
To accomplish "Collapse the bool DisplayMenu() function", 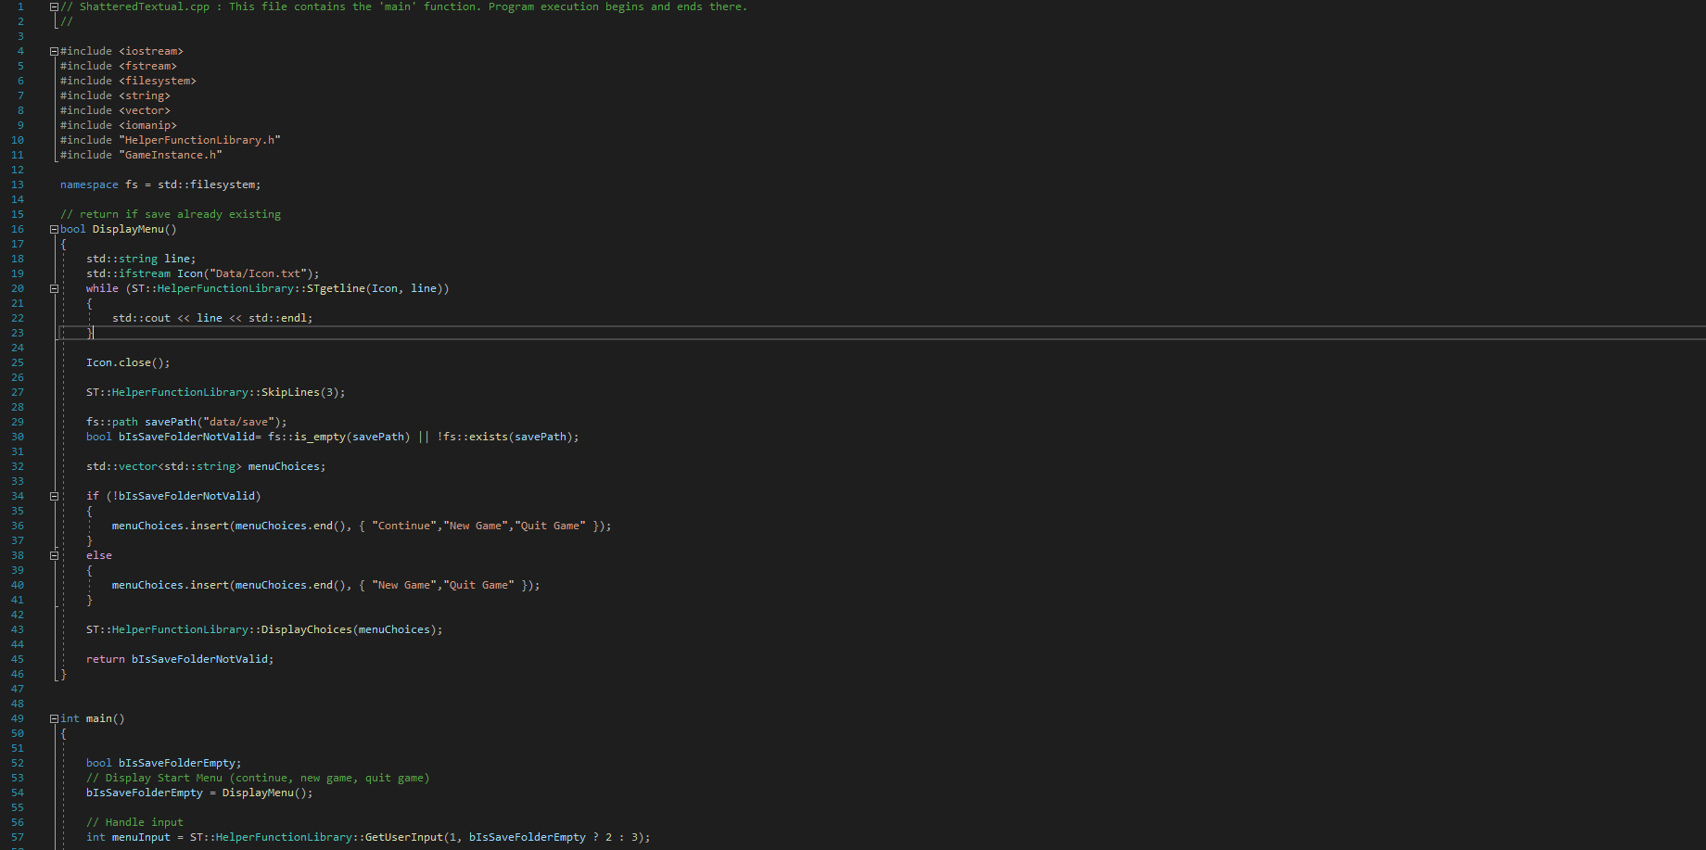I will 54,229.
